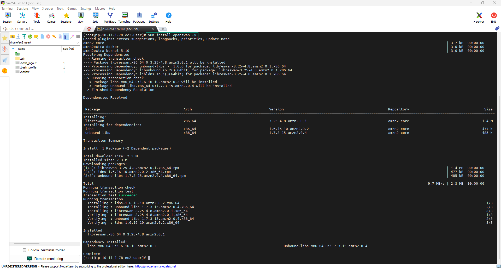The height and width of the screenshot is (268, 501).
Task: Open the Sessions menu in menu bar
Action: pyautogui.click(x=23, y=9)
